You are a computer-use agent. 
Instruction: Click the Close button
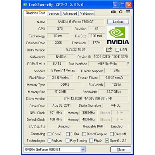tap(121, 150)
